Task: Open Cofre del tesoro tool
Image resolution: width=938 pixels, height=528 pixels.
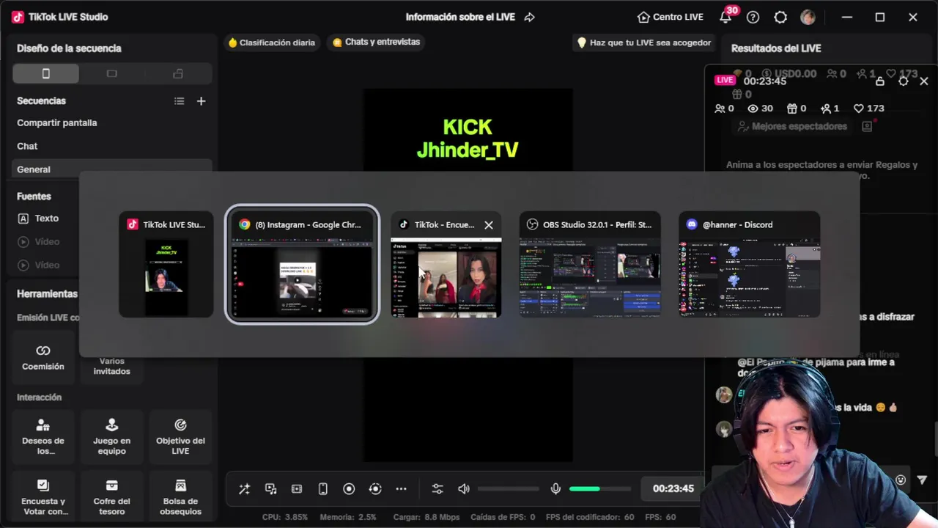Action: point(111,497)
